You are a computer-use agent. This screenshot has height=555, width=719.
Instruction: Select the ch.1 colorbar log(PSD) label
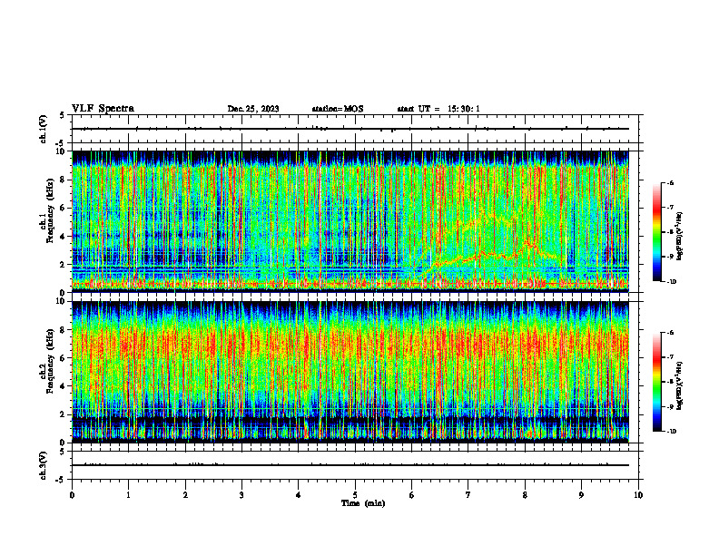pyautogui.click(x=680, y=237)
